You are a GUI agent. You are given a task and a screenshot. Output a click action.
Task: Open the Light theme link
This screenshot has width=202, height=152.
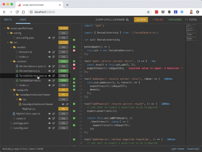pyautogui.click(x=177, y=149)
